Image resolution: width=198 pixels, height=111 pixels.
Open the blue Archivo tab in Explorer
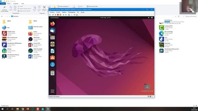[3, 4]
